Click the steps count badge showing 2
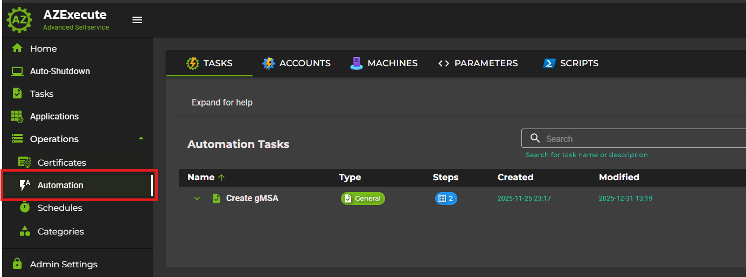746x277 pixels. [x=446, y=198]
